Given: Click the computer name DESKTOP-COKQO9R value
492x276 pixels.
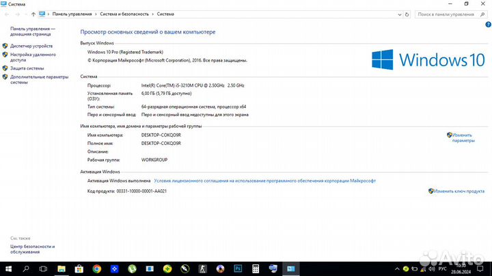Looking at the screenshot, I should tap(161, 135).
